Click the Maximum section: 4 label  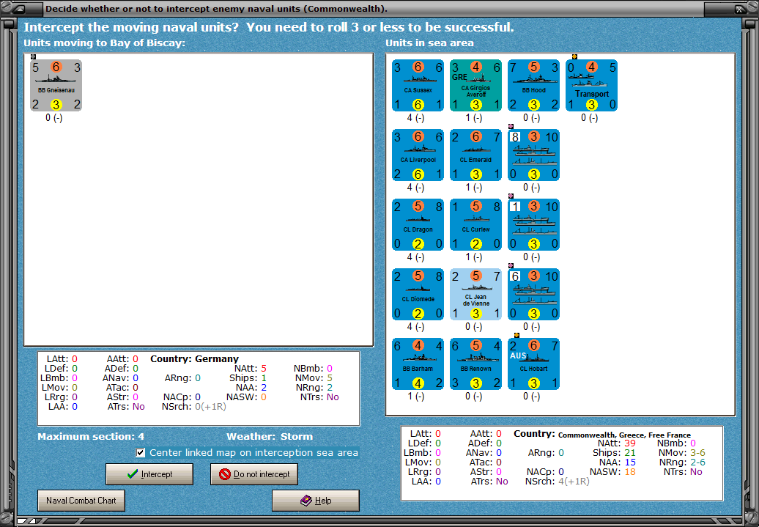pos(91,436)
